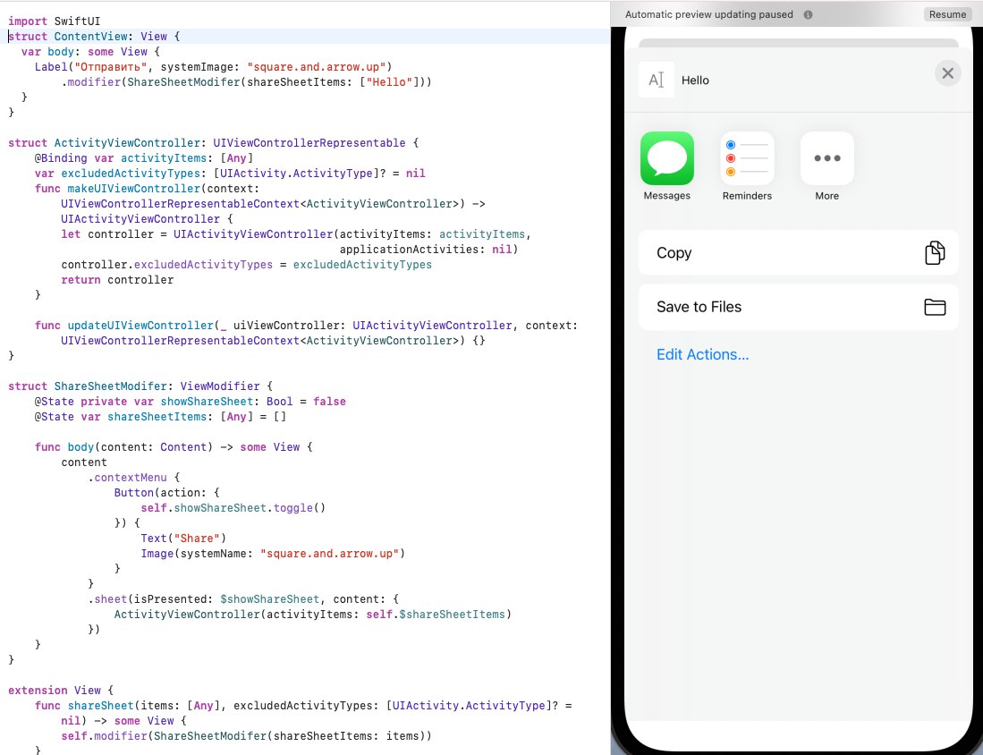Open More apps ellipsis icon
The height and width of the screenshot is (755, 983).
(826, 158)
